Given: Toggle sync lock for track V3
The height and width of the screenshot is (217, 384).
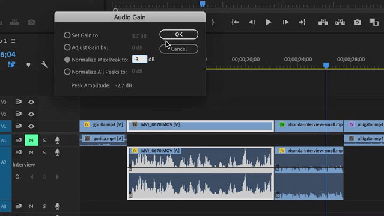Looking at the screenshot, I should pos(19,102).
